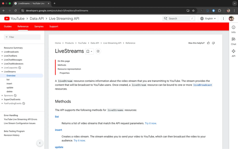Click the Search input field
238x149 pixels.
(179, 18)
